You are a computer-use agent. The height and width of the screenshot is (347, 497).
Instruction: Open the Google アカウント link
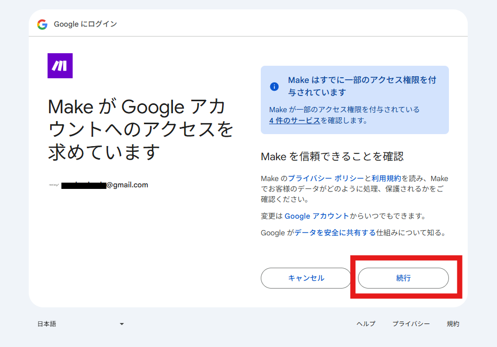coord(316,216)
